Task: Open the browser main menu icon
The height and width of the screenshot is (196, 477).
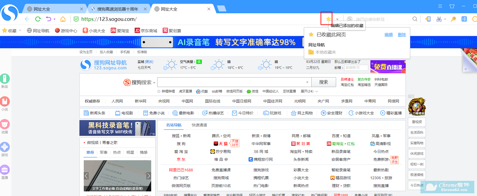Action: [440, 6]
